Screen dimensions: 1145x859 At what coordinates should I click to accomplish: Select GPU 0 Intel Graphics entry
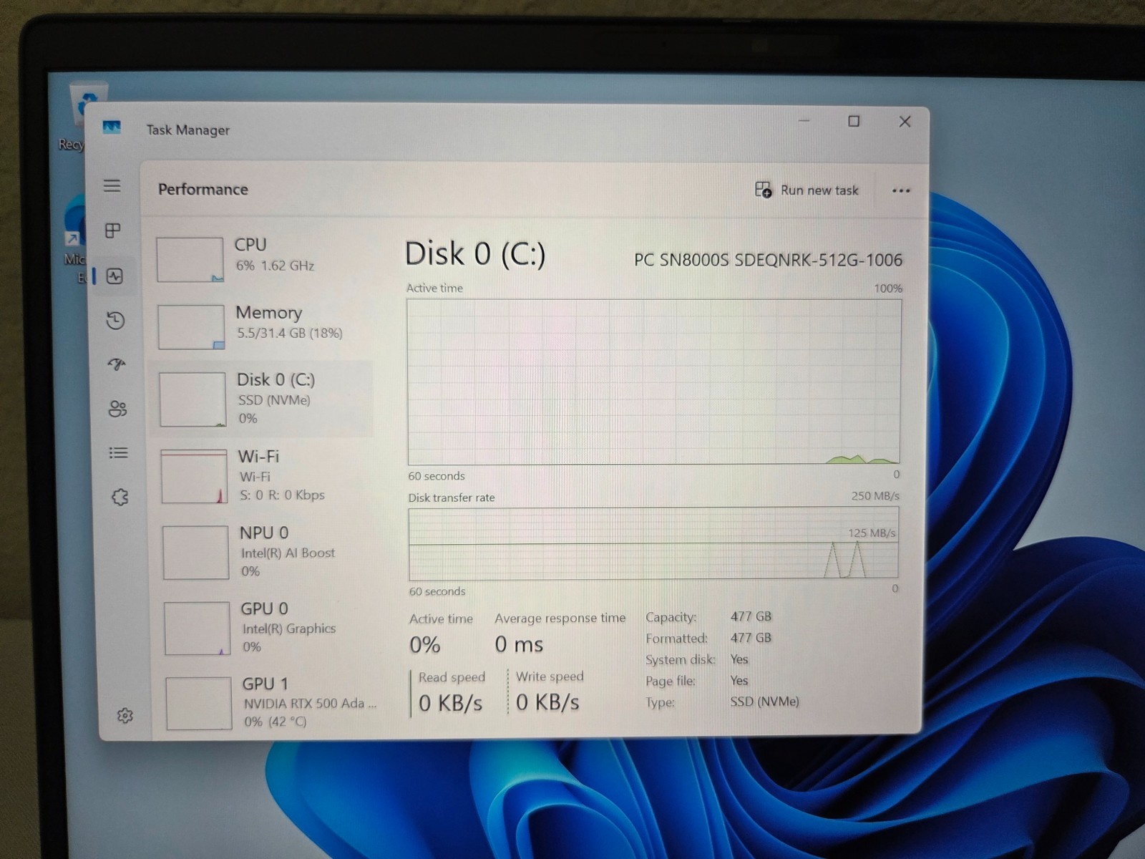pyautogui.click(x=266, y=628)
